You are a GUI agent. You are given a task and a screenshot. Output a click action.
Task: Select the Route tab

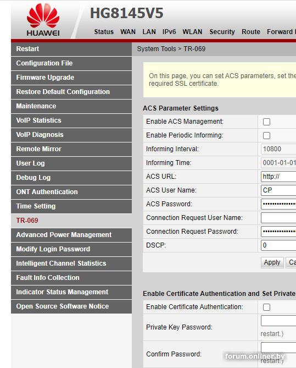pyautogui.click(x=251, y=32)
